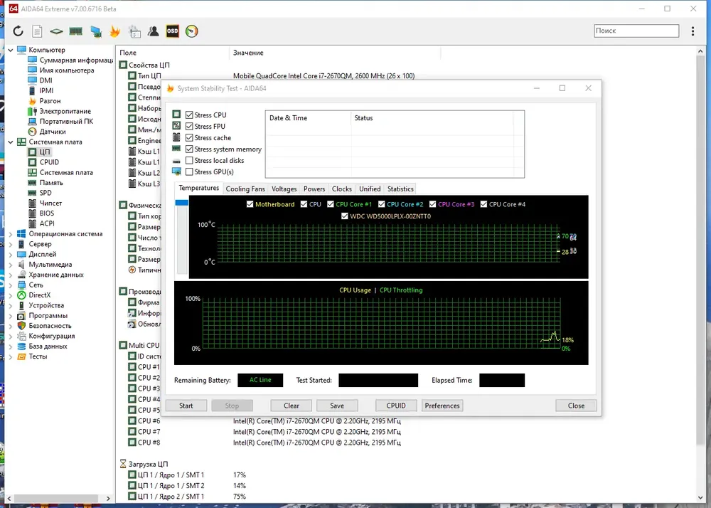The image size is (711, 508).
Task: Collapse the Системная плата tree node
Action: [x=11, y=142]
